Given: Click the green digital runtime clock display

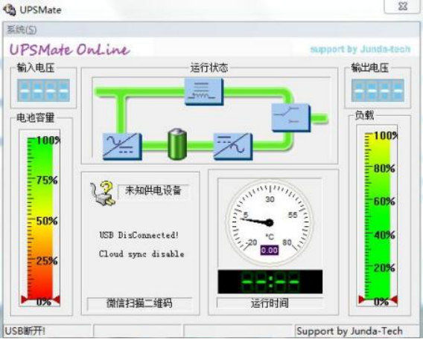Looking at the screenshot, I should pyautogui.click(x=270, y=282).
